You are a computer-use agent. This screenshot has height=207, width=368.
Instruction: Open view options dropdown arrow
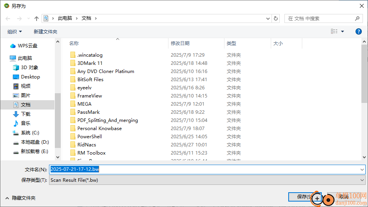click(x=342, y=31)
